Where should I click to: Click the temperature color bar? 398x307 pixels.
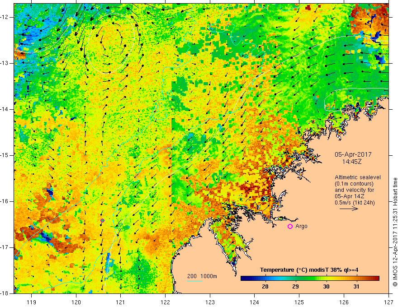coord(310,279)
